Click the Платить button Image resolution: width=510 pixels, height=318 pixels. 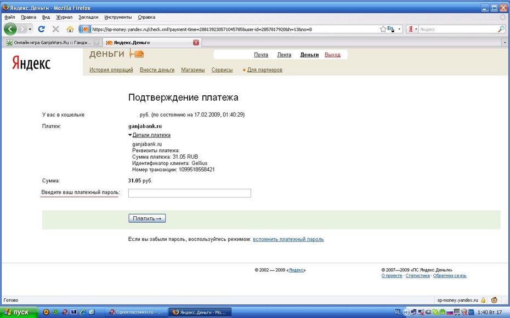(x=147, y=218)
